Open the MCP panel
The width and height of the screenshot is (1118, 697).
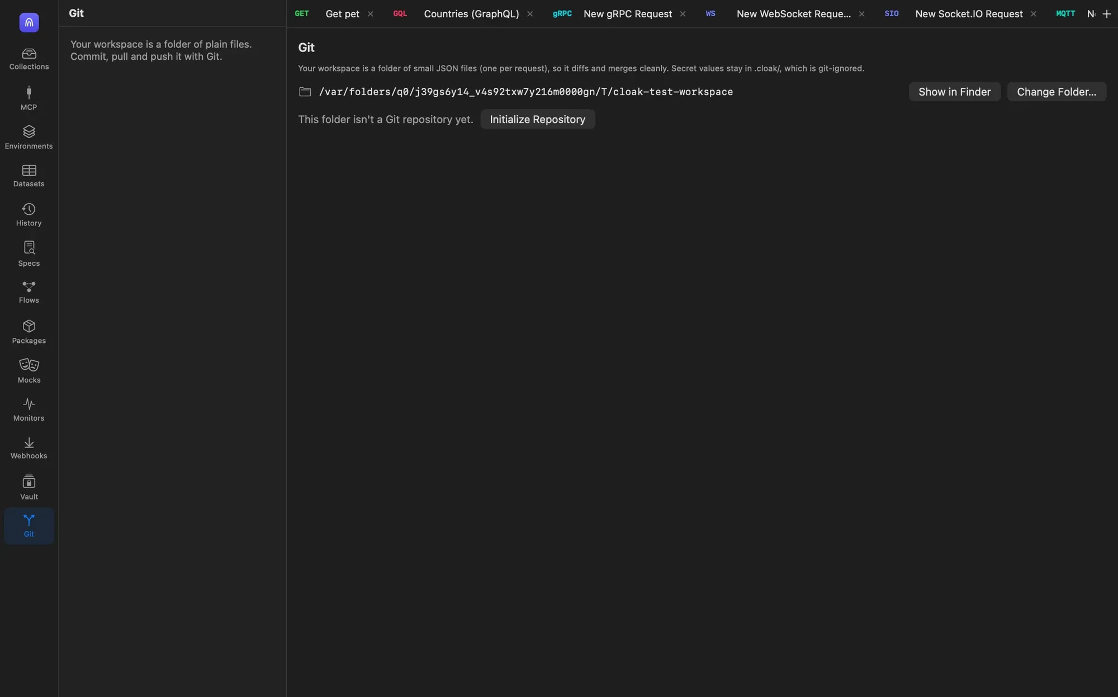coord(29,98)
